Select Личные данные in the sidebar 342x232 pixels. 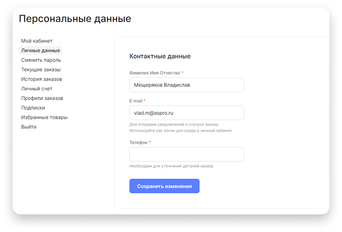(x=41, y=51)
